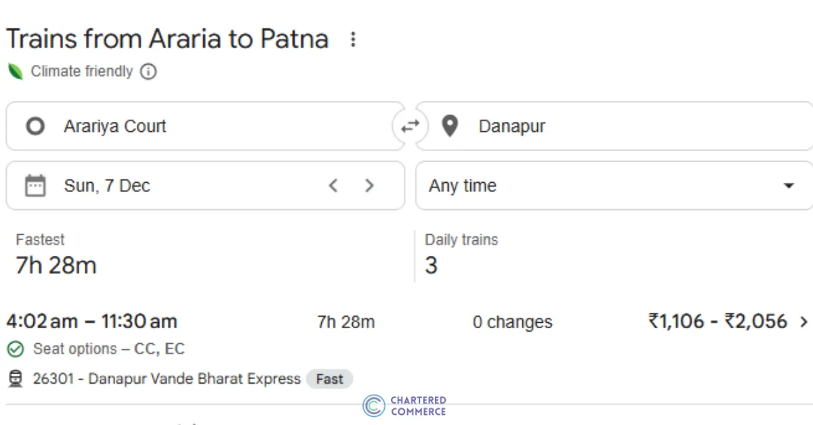Viewport: 813px width, 425px height.
Task: Click the green checkmark beside Seat options
Action: (x=15, y=349)
